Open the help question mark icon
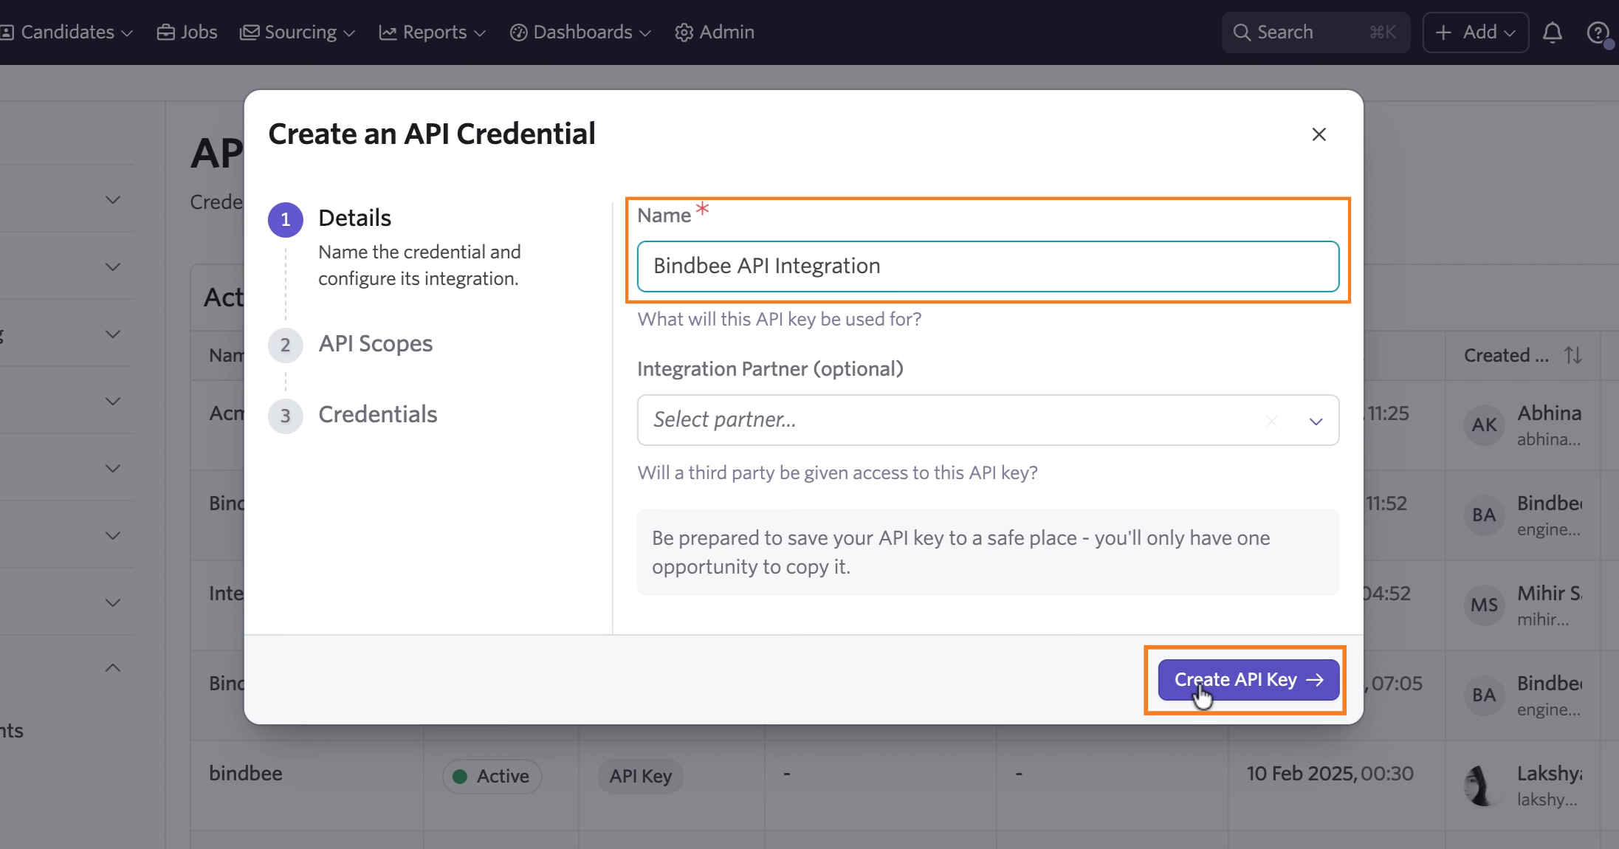The height and width of the screenshot is (849, 1619). click(1598, 32)
